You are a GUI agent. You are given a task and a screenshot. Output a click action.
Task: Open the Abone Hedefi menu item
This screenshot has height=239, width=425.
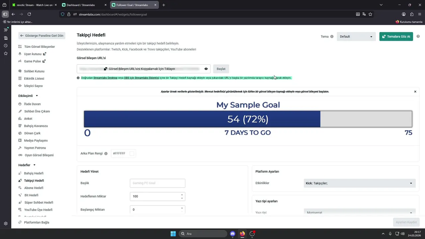point(34,188)
